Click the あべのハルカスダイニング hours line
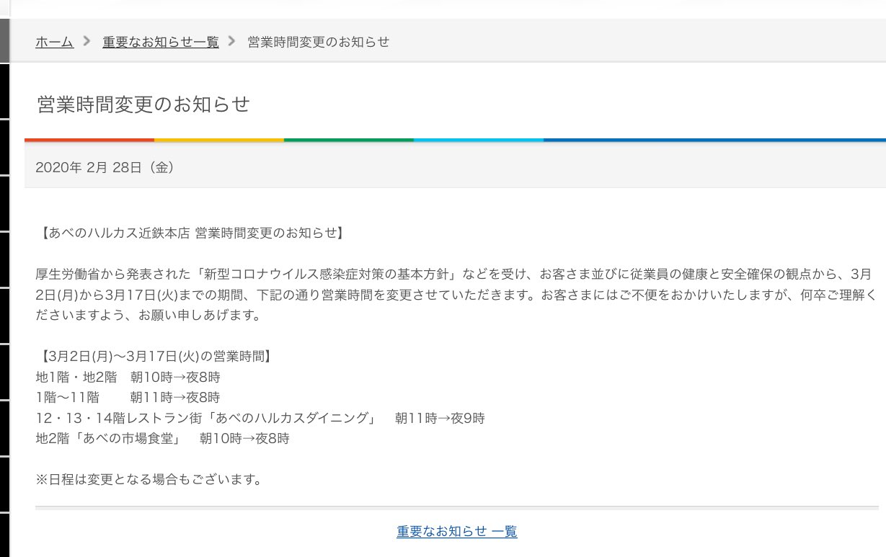The image size is (886, 557). pos(260,418)
